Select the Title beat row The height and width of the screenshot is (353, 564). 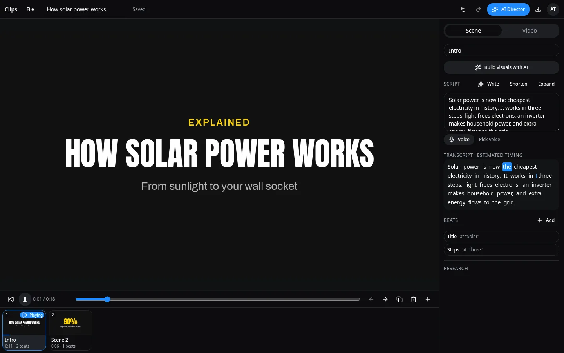tap(501, 237)
